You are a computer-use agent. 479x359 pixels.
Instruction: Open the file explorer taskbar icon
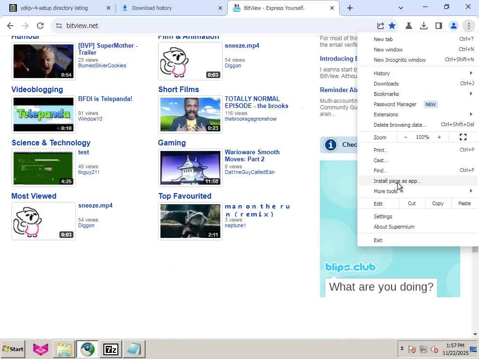(x=64, y=349)
